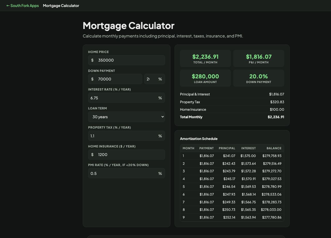This screenshot has height=238, width=331.
Task: Select the 20.0% Down Payment card
Action: [259, 78]
